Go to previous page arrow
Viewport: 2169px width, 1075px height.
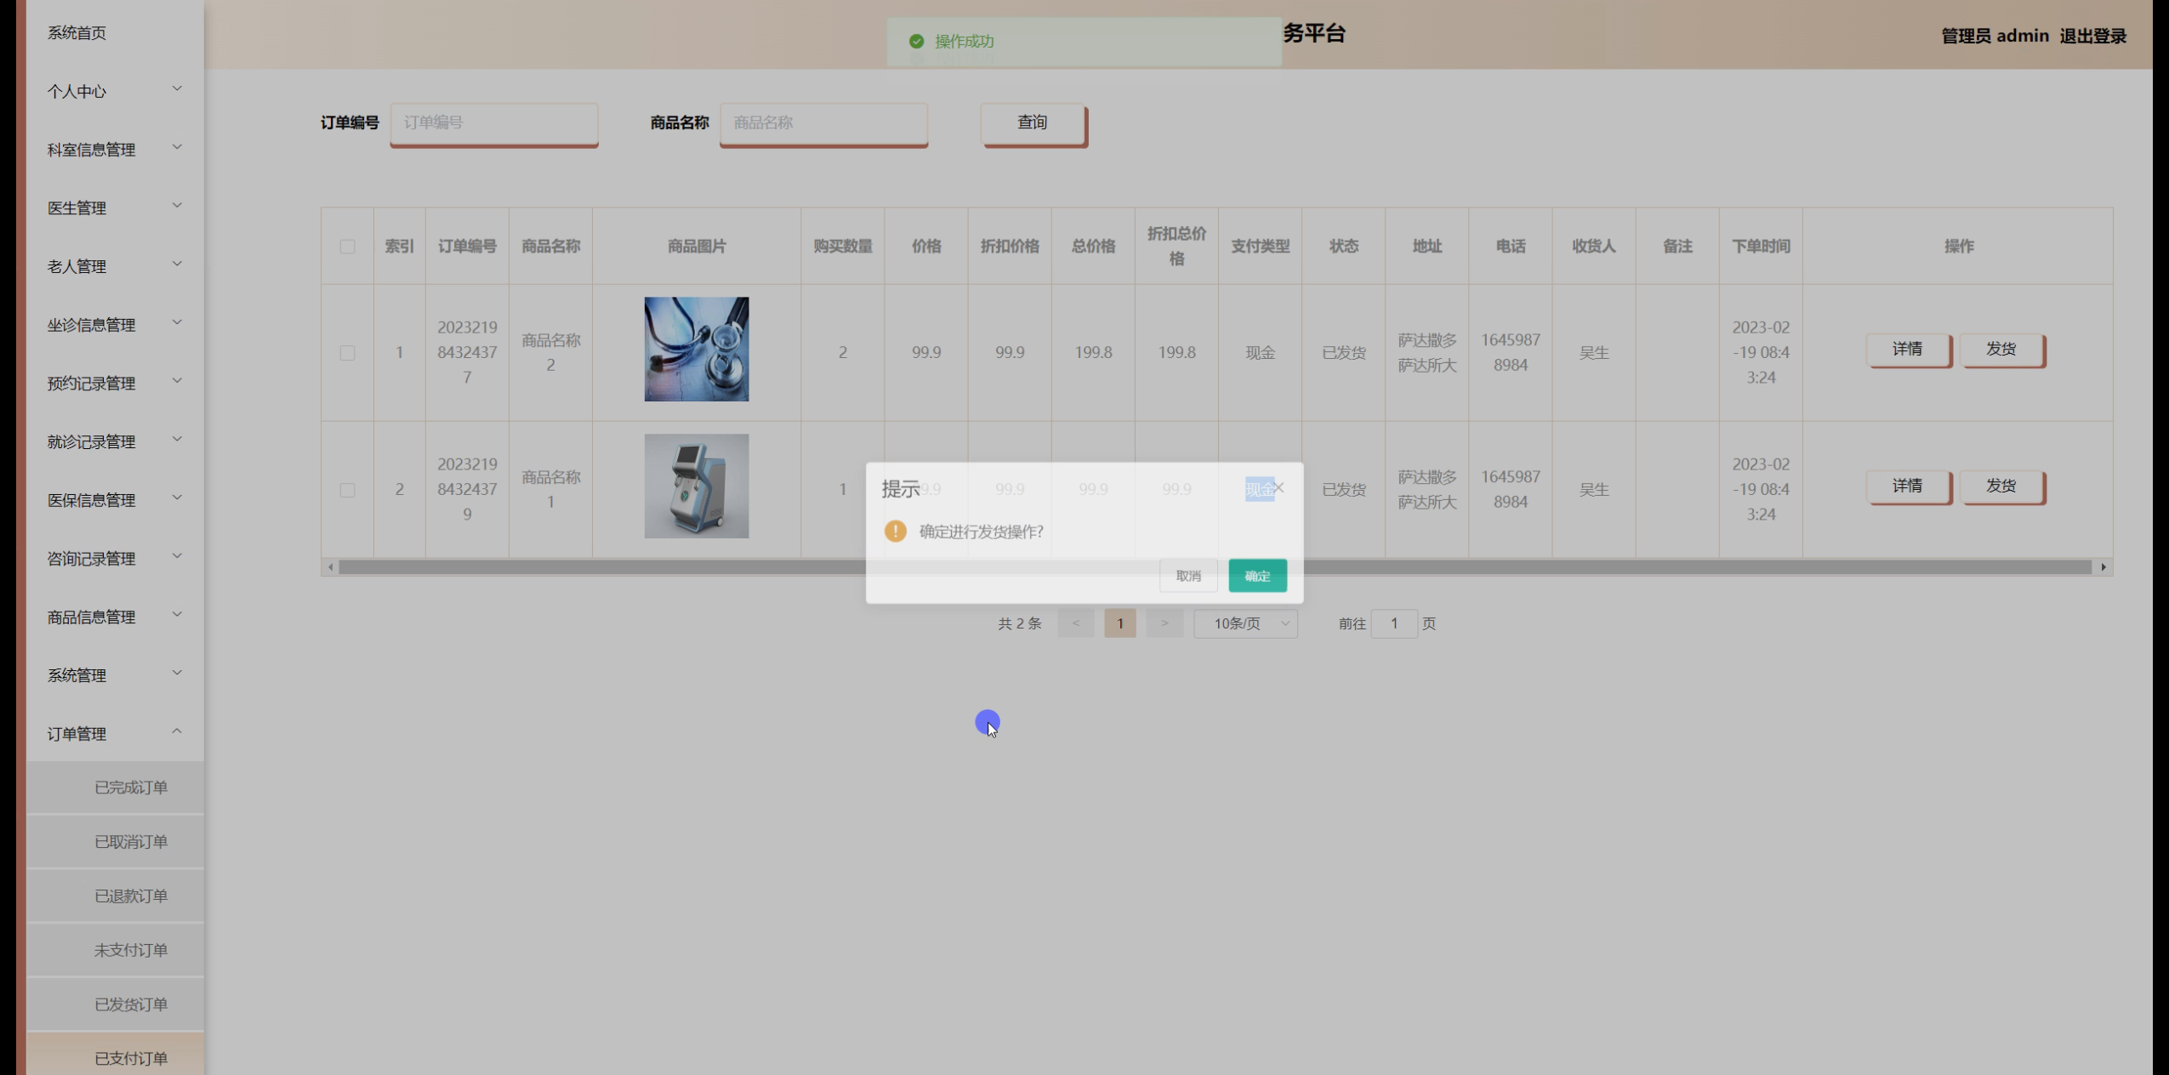click(1075, 623)
